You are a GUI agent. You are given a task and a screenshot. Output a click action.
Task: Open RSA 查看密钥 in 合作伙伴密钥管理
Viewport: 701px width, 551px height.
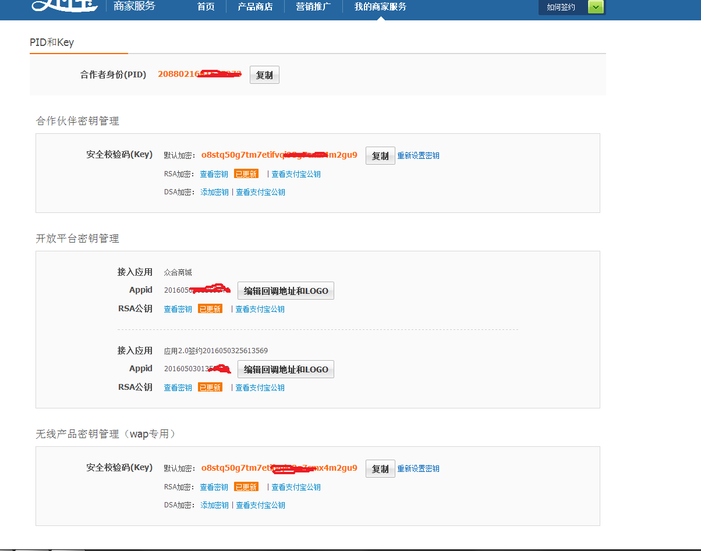click(214, 174)
